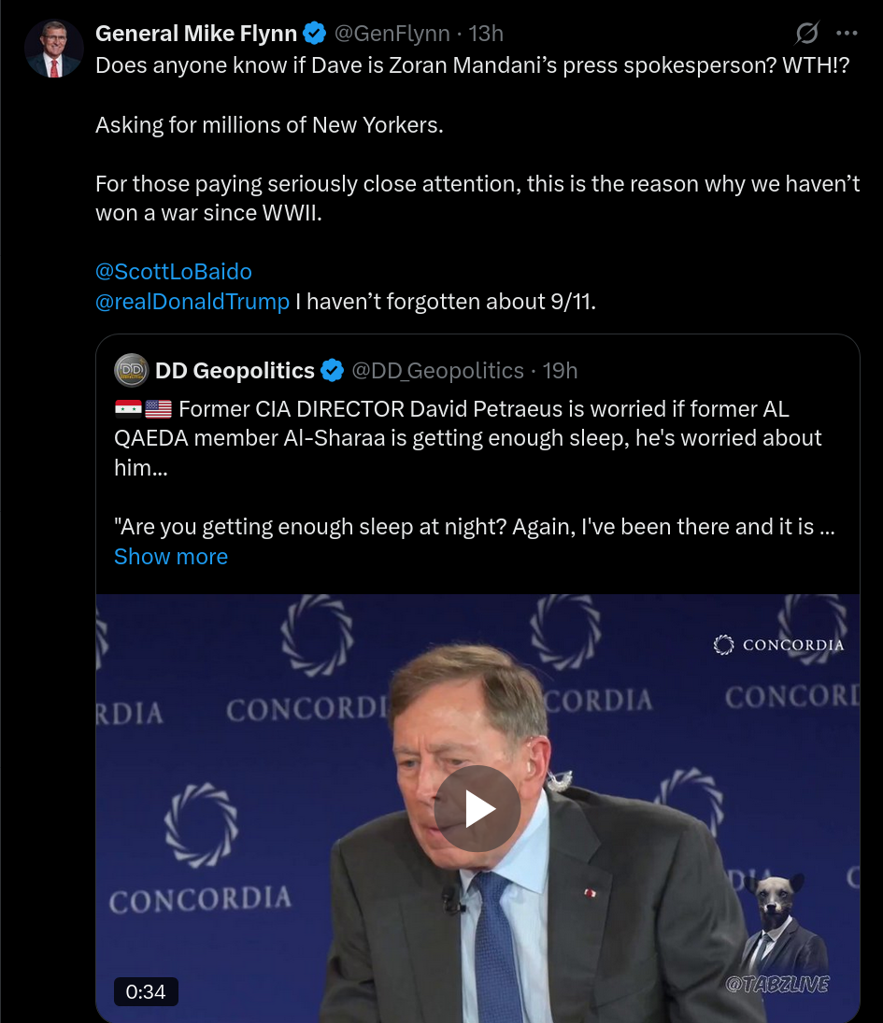Click the @DD_Geopolitics handle
Image resolution: width=883 pixels, height=1023 pixels.
tap(437, 371)
